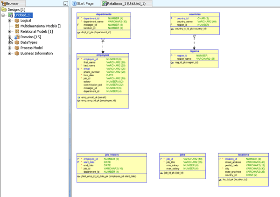Image resolution: width=280 pixels, height=197 pixels.
Task: Click the Domains node icon
Action: coord(17,37)
